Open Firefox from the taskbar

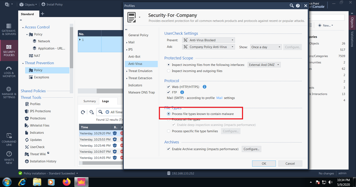click(x=67, y=182)
